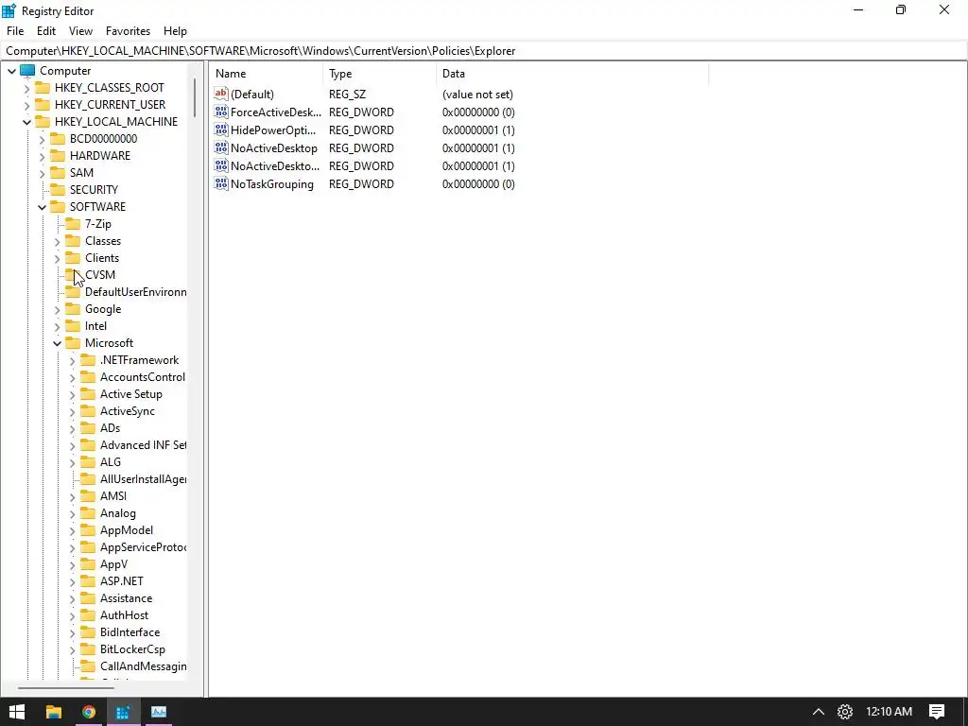This screenshot has width=968, height=726.
Task: Click the 7-Zip key folder icon
Action: [73, 223]
